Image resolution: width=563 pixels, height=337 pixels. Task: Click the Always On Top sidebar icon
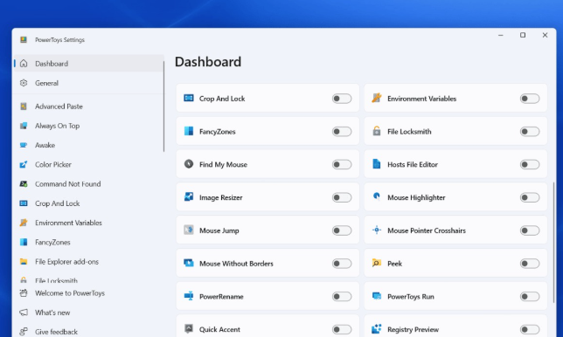click(x=24, y=126)
